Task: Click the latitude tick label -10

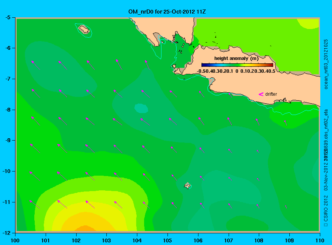Action: [x=6, y=171]
